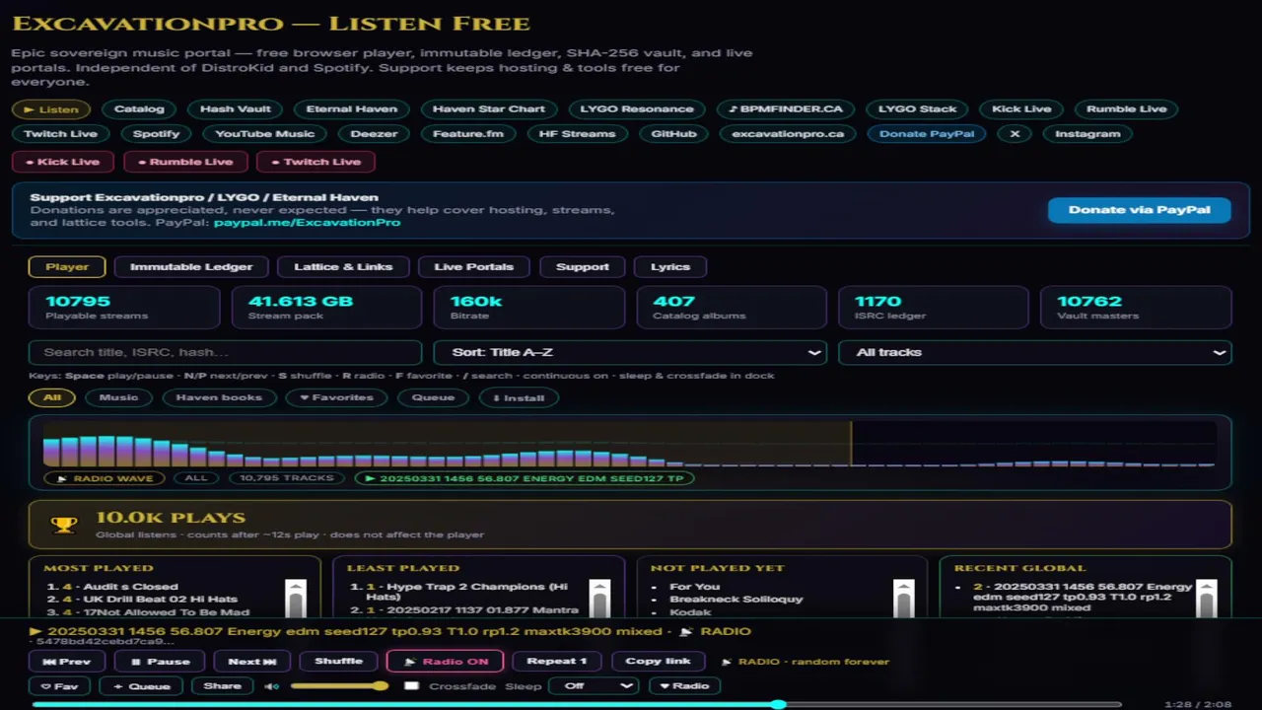Select 'UK Drill Beat 02 Hi Hats'
The image size is (1262, 710).
click(160, 600)
